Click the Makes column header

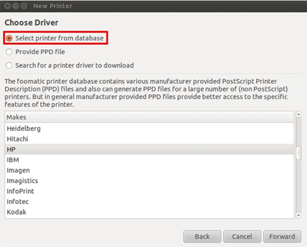pyautogui.click(x=149, y=117)
